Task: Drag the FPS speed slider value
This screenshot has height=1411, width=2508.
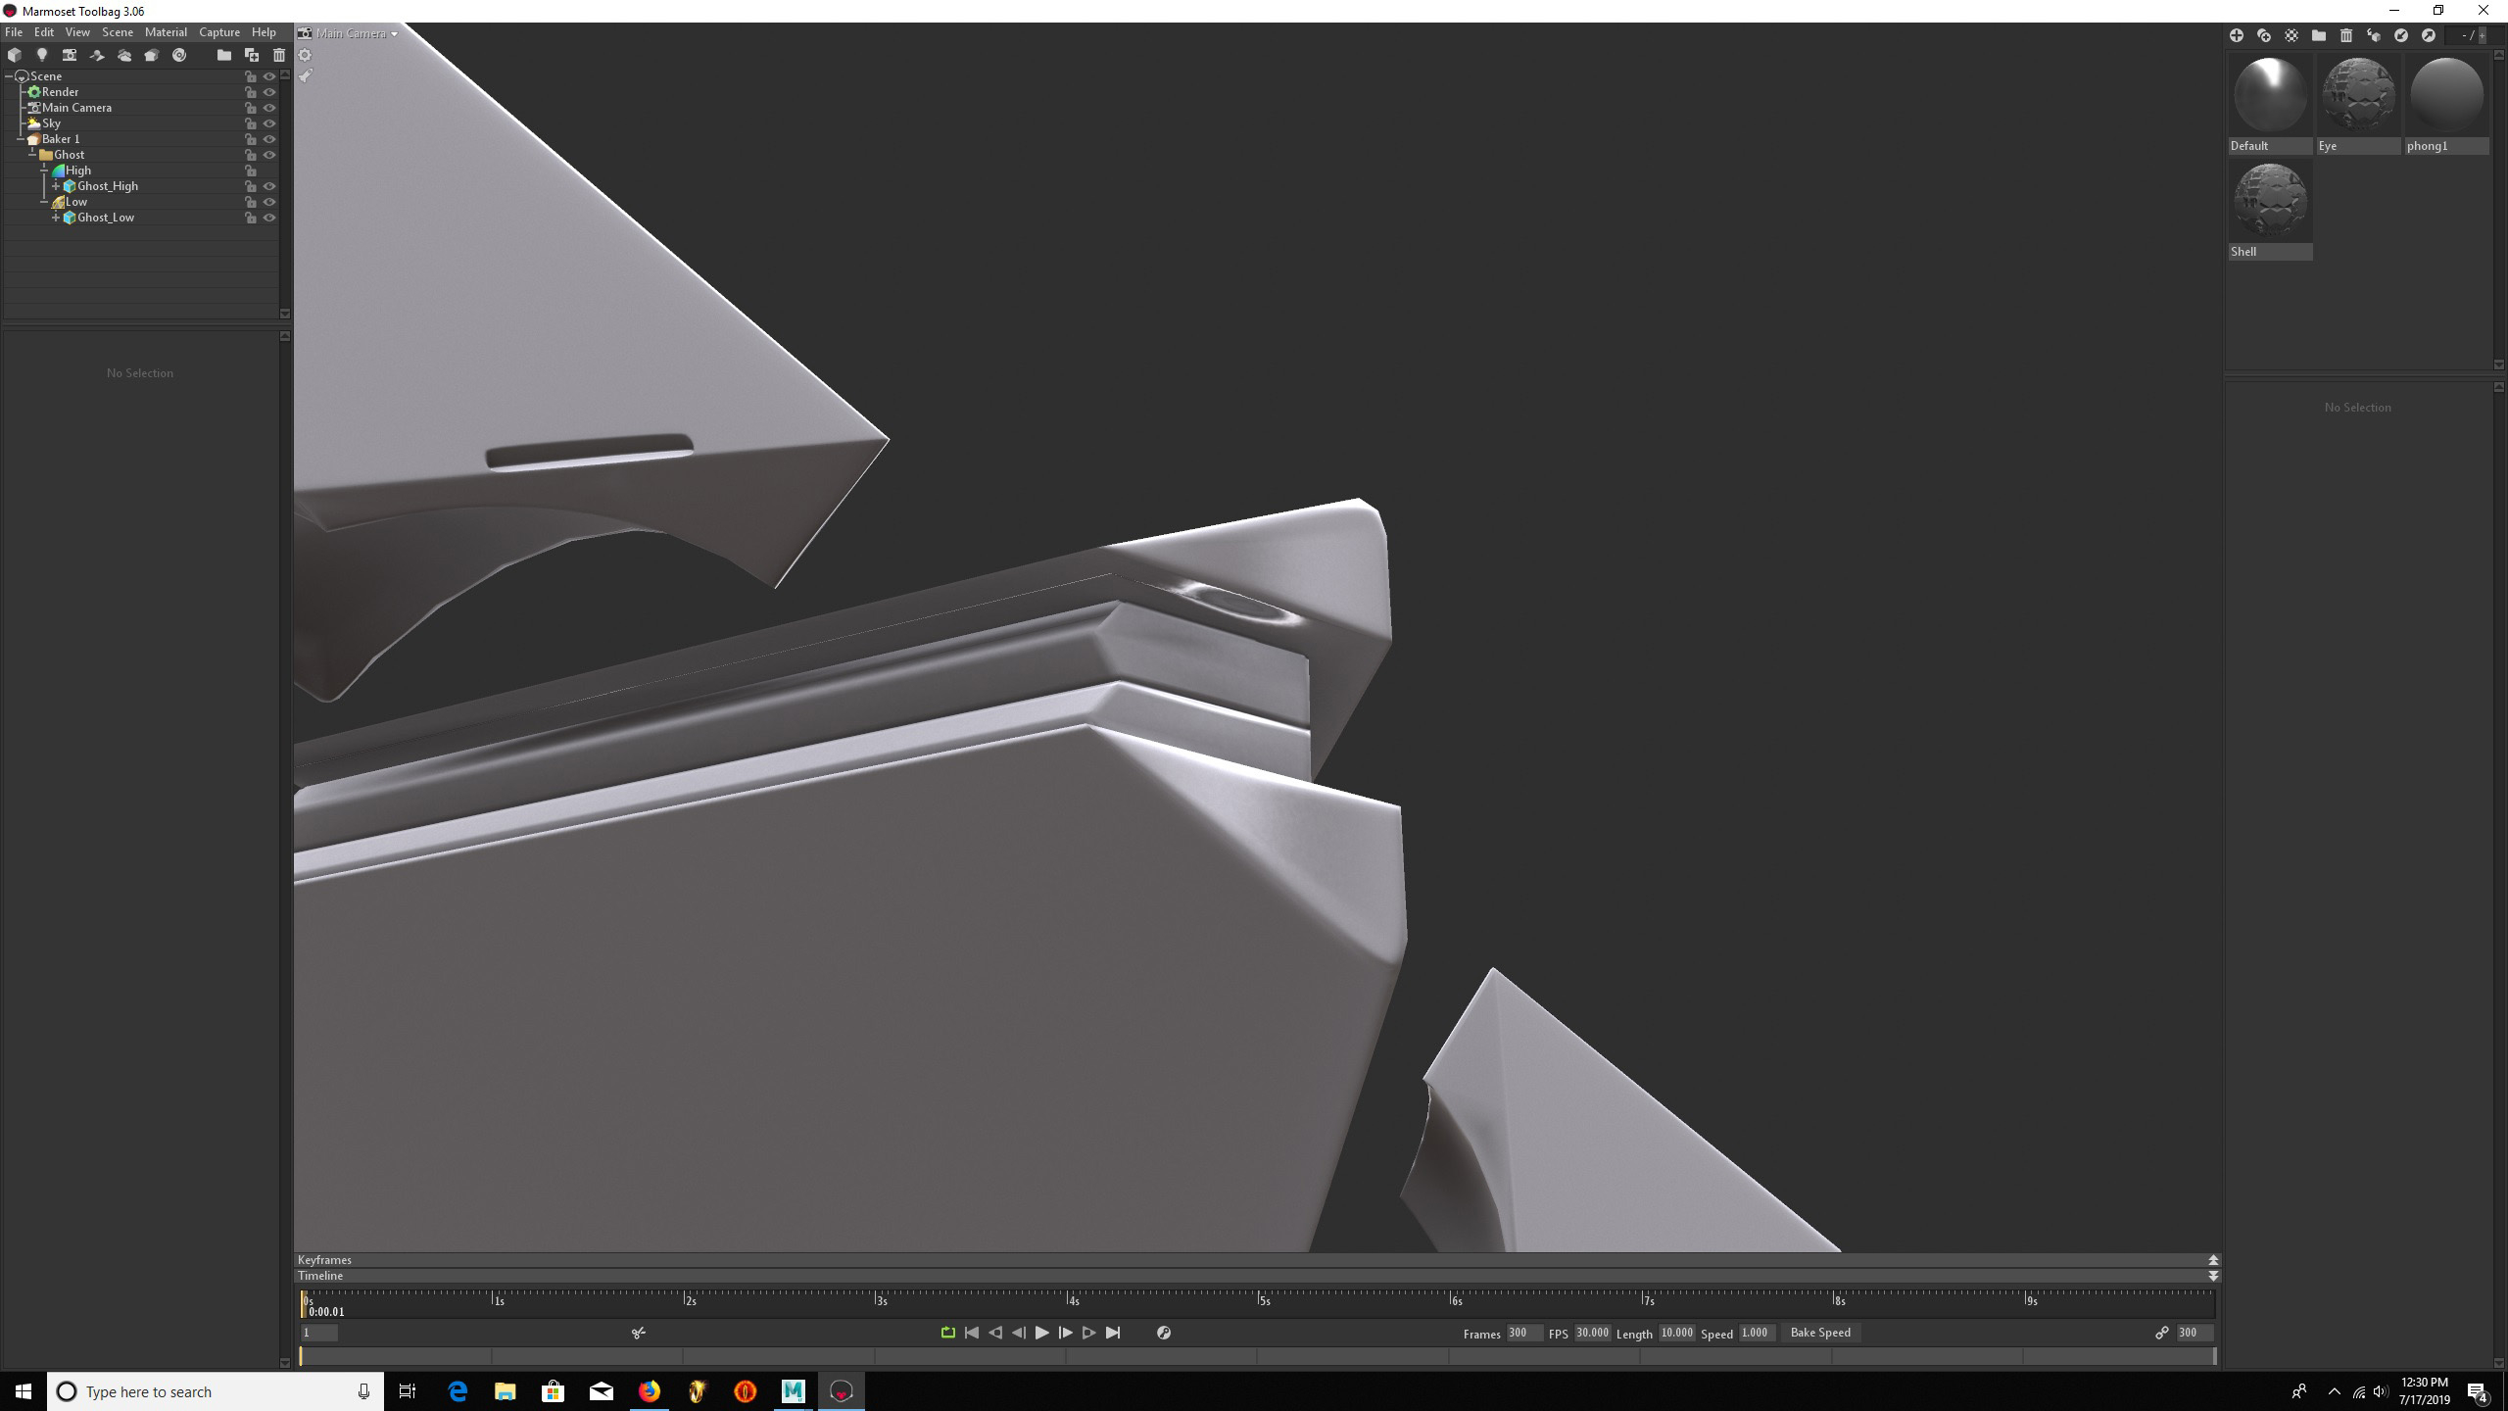Action: 1590,1332
